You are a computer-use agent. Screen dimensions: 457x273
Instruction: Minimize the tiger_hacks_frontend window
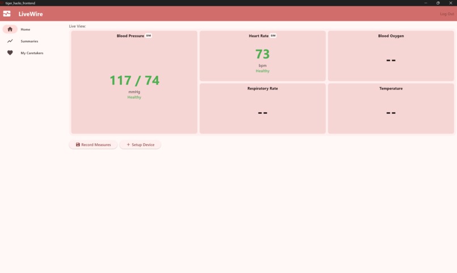[425, 3]
